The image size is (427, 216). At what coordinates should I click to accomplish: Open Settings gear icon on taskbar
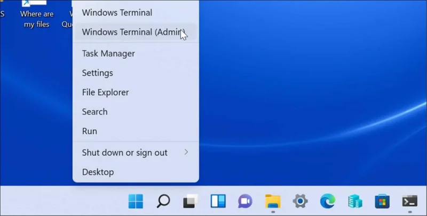(301, 201)
